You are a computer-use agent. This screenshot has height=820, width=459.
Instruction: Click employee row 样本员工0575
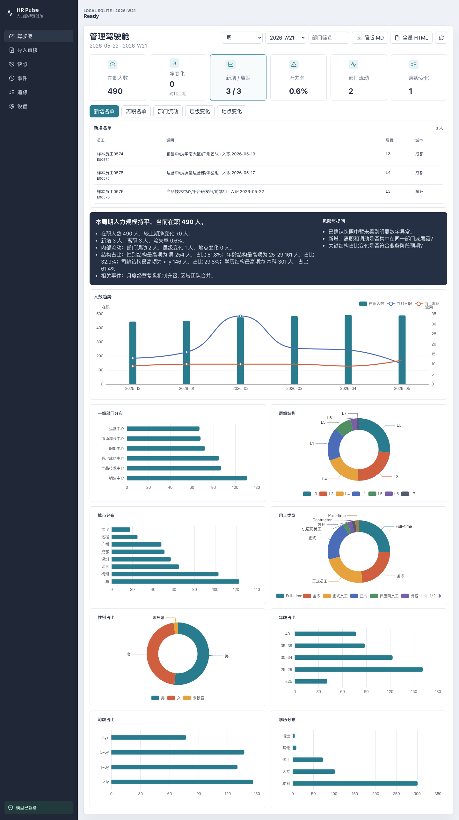(268, 175)
